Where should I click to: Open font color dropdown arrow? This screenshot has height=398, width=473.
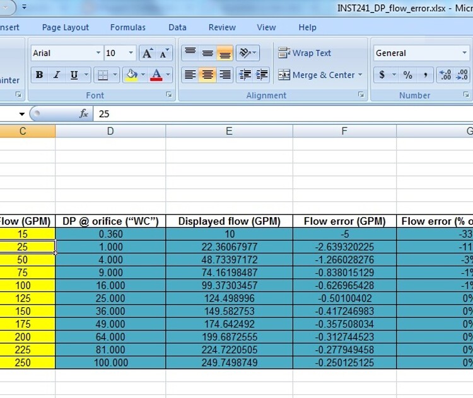point(168,75)
